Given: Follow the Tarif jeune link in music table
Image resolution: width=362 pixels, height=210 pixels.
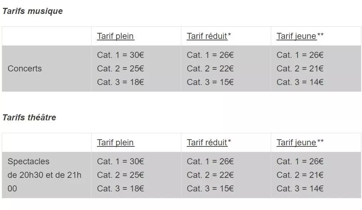Looking at the screenshot, I should (x=297, y=36).
